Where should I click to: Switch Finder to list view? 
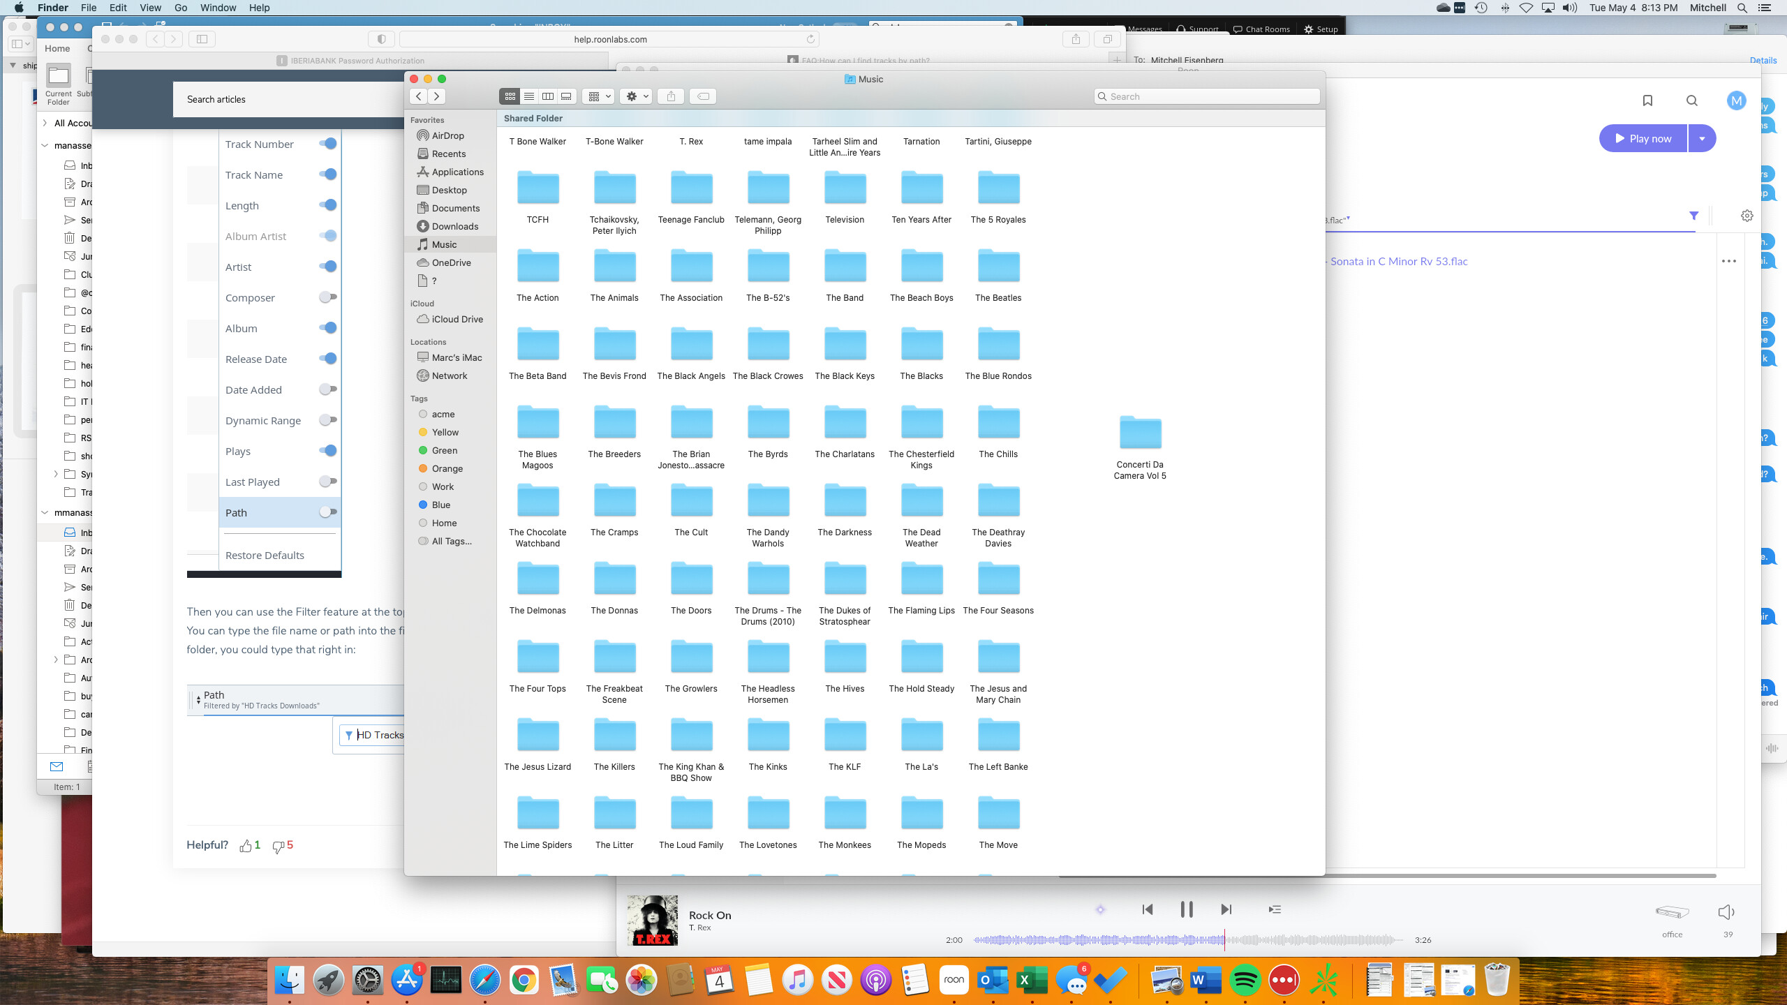(x=529, y=96)
